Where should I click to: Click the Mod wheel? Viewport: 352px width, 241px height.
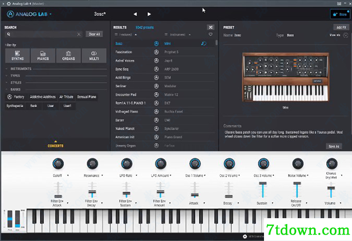[x=18, y=219]
